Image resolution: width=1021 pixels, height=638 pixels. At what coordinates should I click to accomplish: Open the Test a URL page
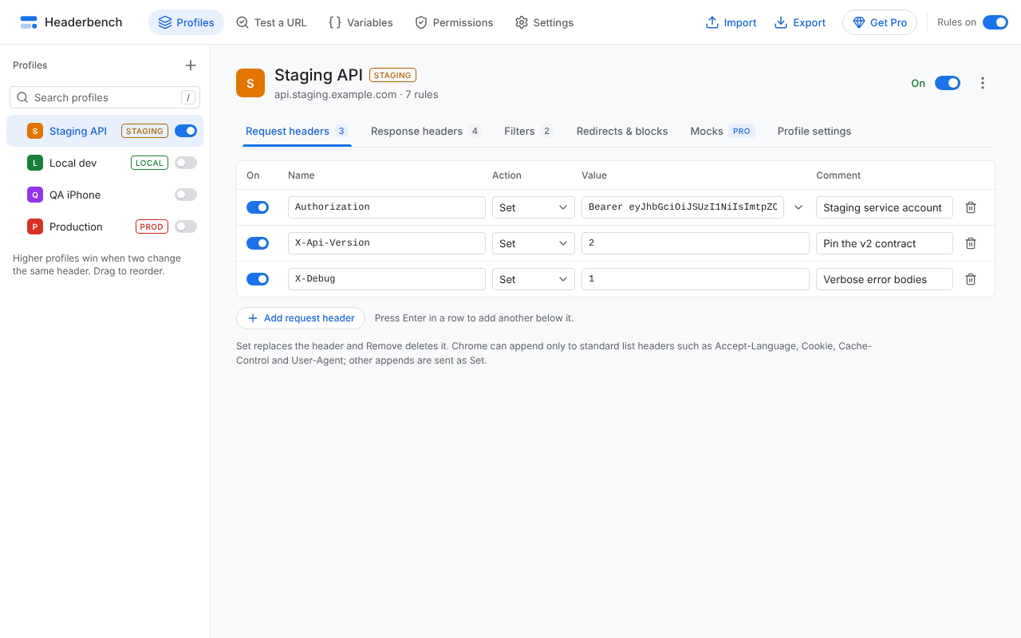tap(271, 22)
